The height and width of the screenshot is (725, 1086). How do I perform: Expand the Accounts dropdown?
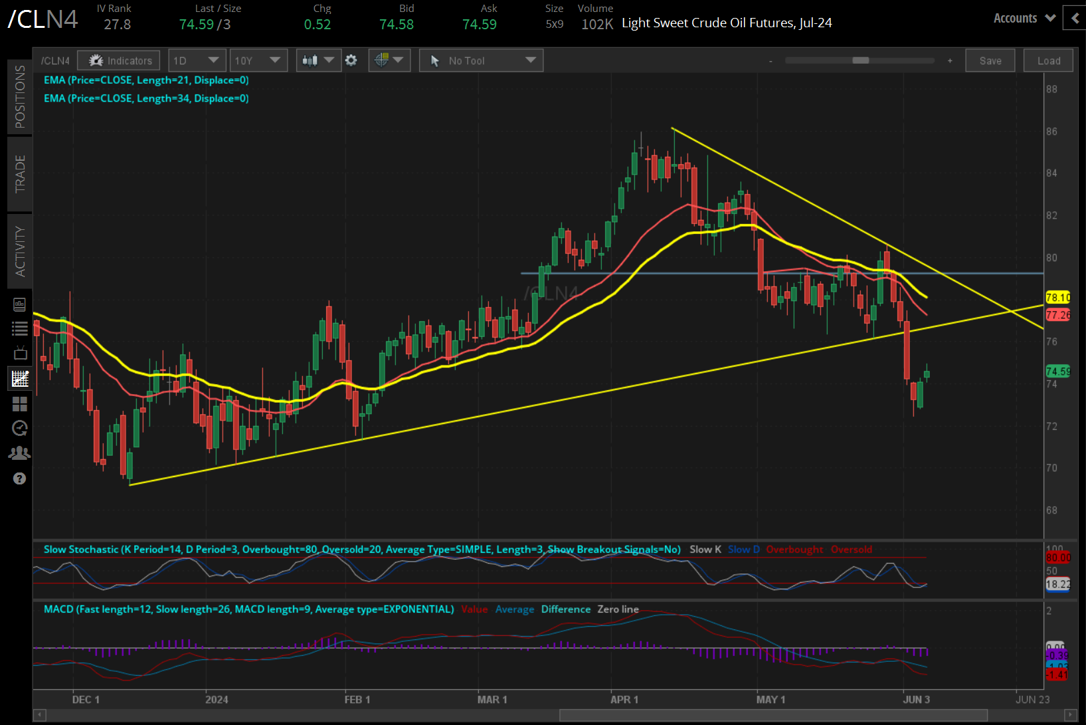[1024, 19]
